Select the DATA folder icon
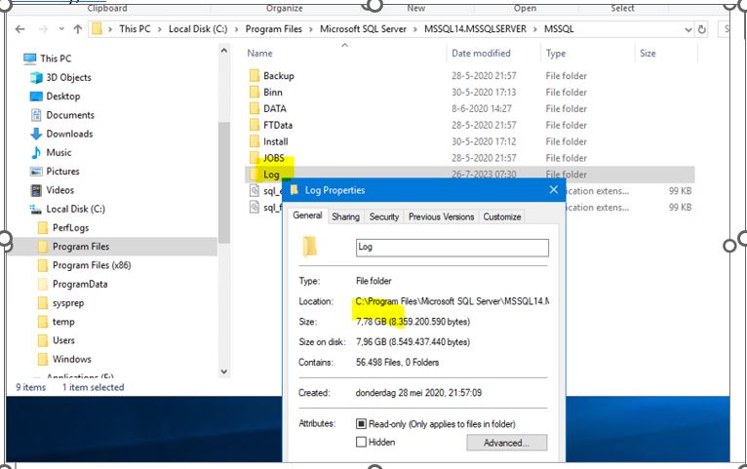Viewport: 747px width, 469px height. coord(255,108)
